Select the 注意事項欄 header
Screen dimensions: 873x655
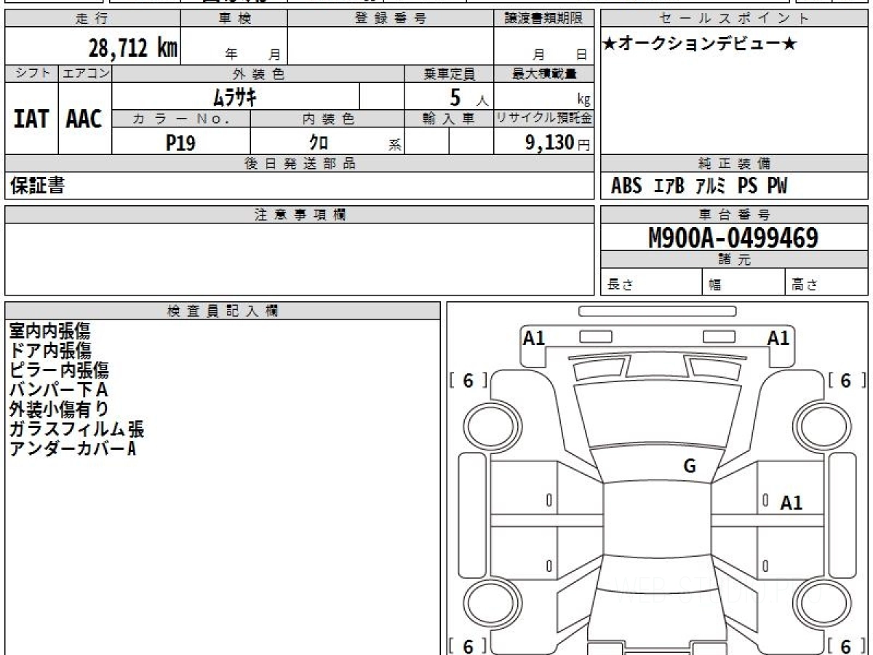click(300, 215)
